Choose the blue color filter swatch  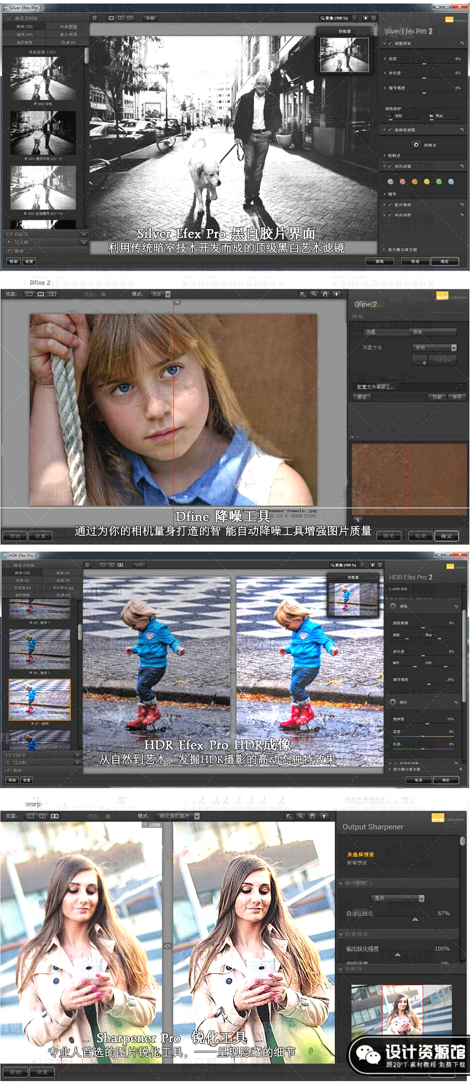[x=451, y=182]
